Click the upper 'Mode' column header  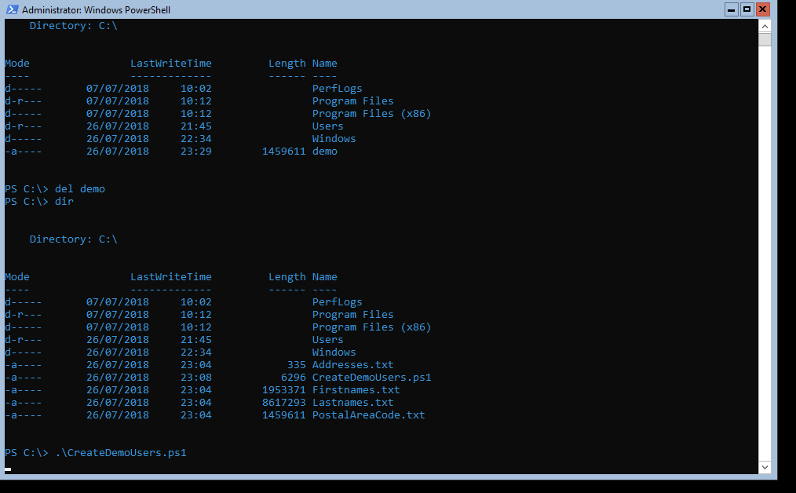17,64
